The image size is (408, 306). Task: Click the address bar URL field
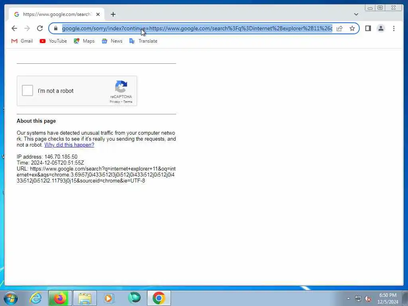[197, 28]
